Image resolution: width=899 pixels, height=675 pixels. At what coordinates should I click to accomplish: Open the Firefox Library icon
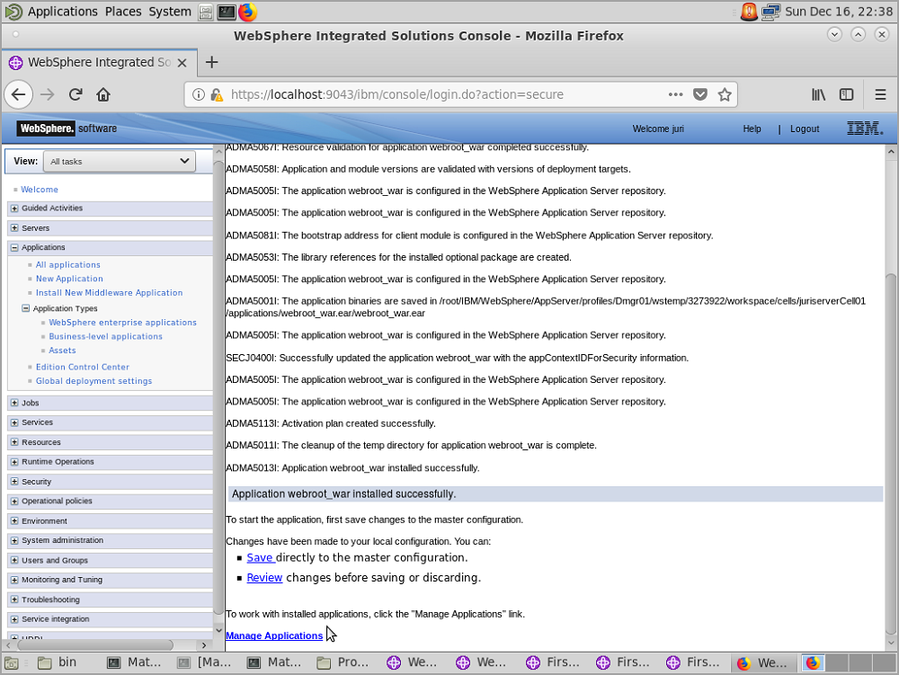(x=819, y=94)
